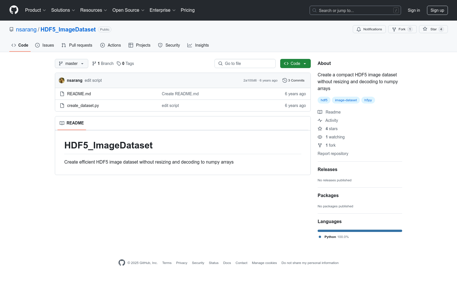Open nsarang author link in commit row
The width and height of the screenshot is (457, 286).
(x=75, y=80)
